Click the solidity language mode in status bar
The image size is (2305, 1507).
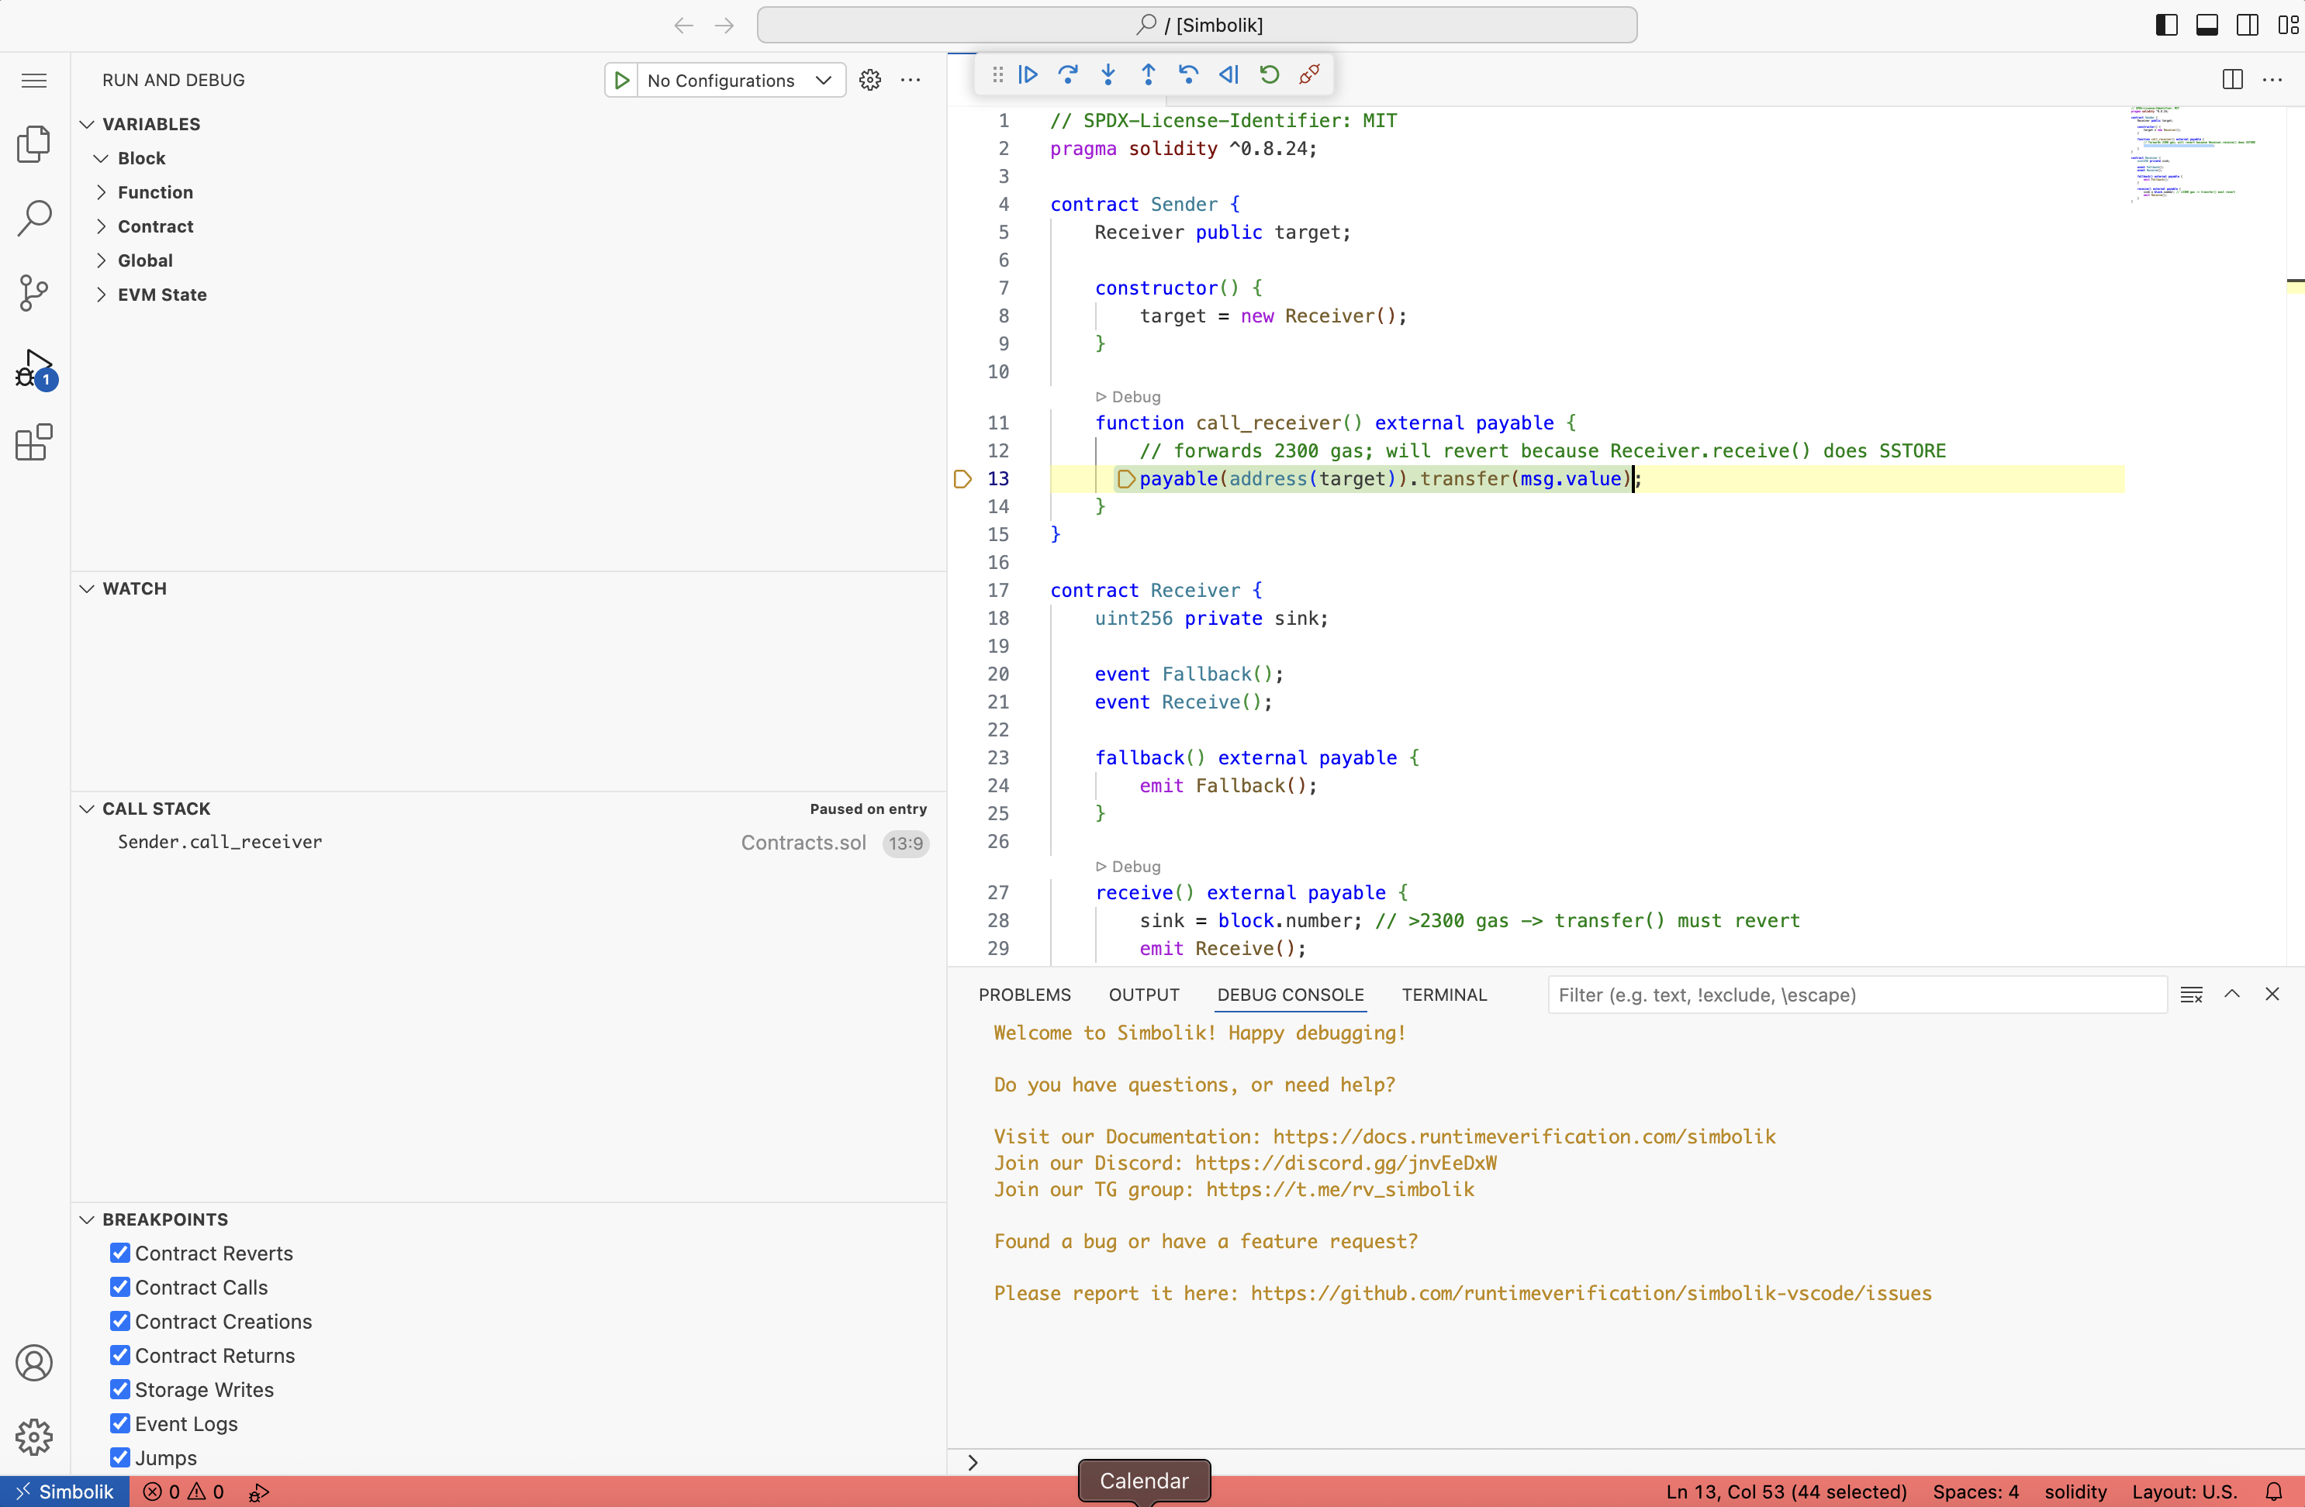2075,1491
